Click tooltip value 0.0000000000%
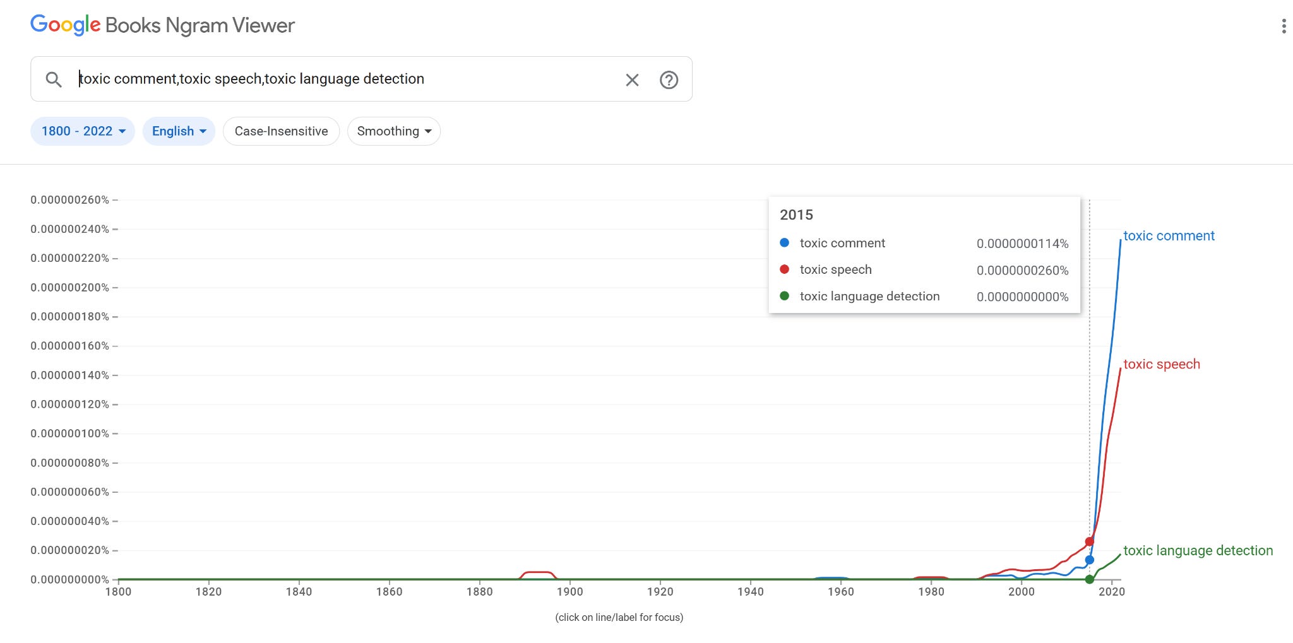Image resolution: width=1293 pixels, height=643 pixels. 1022,297
